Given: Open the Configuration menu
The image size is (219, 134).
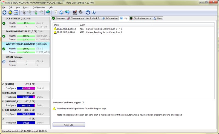Looking at the screenshot, I should (39, 7).
